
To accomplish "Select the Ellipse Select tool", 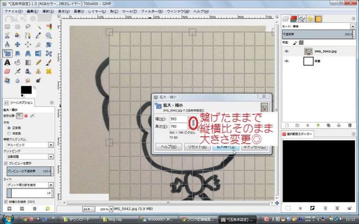I will pyautogui.click(x=18, y=26).
